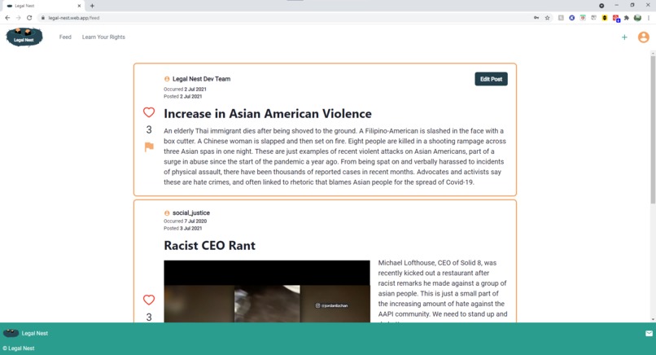Open the Chrome three-dot menu

point(649,18)
